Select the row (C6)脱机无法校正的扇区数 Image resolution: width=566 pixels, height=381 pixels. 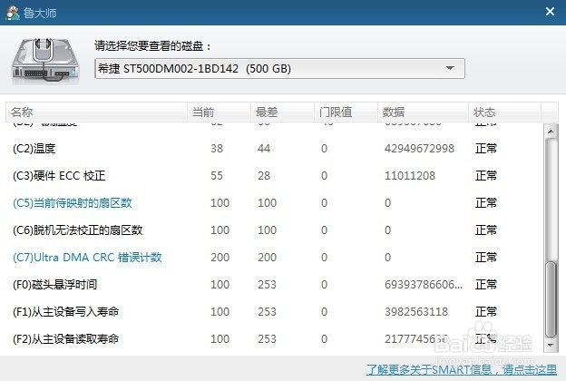pos(274,230)
